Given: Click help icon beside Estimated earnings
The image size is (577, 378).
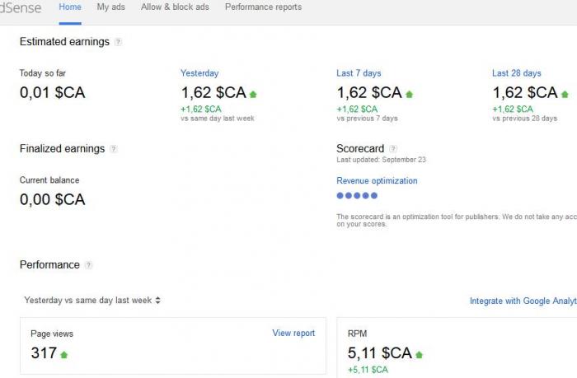Looking at the screenshot, I should 118,42.
